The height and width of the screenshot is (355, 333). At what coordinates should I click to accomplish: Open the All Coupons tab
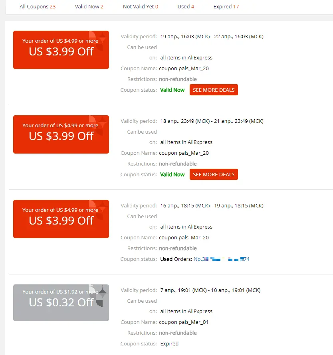(38, 6)
